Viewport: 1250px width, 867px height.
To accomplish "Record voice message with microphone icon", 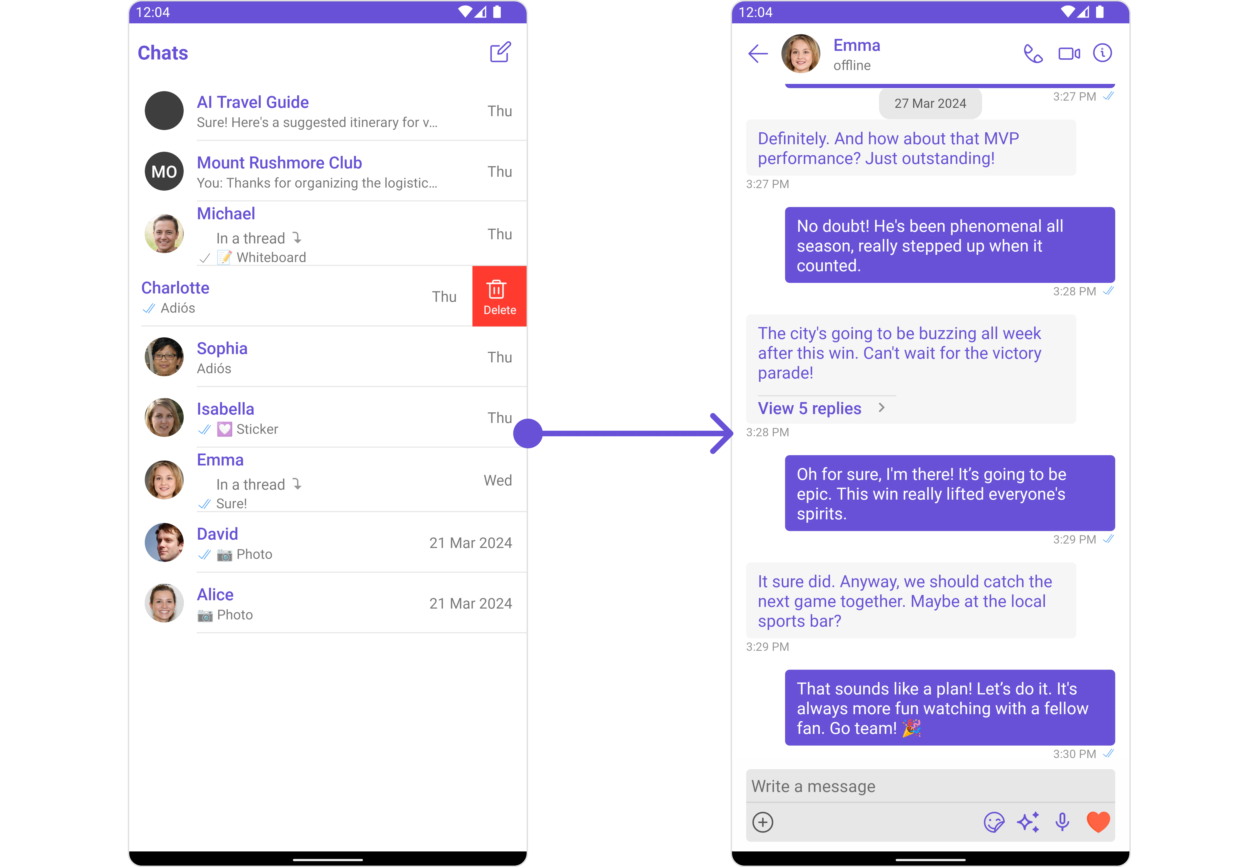I will point(1062,822).
